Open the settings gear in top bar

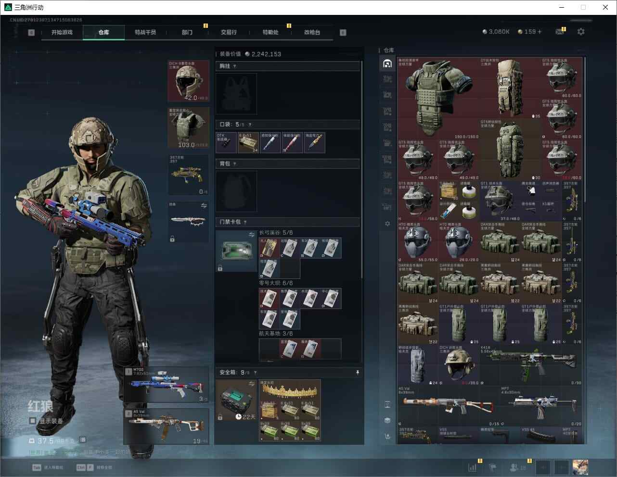581,32
